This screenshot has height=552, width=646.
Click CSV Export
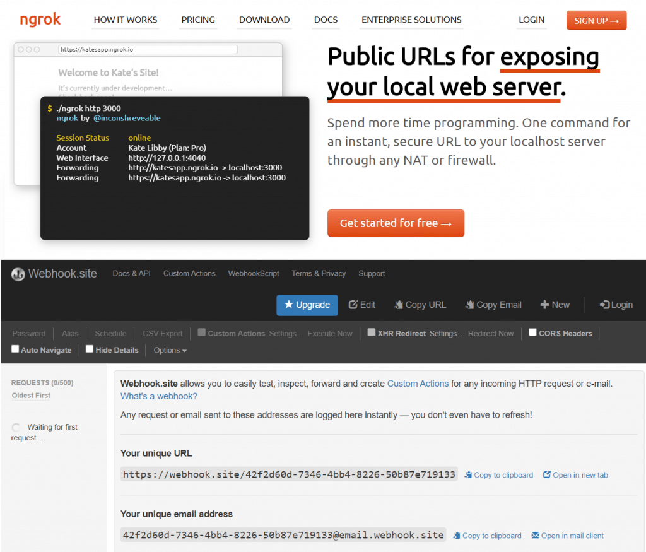(x=163, y=334)
